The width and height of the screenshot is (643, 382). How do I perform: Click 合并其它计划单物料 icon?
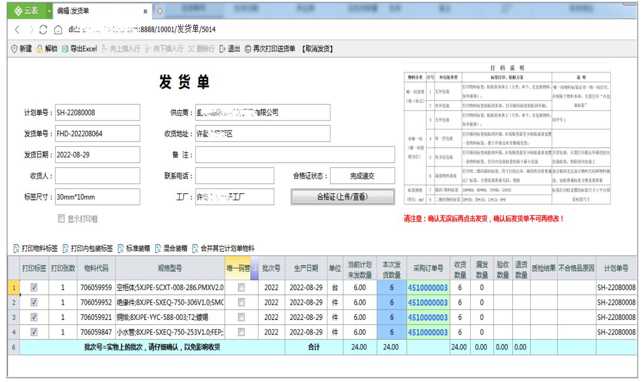(195, 248)
